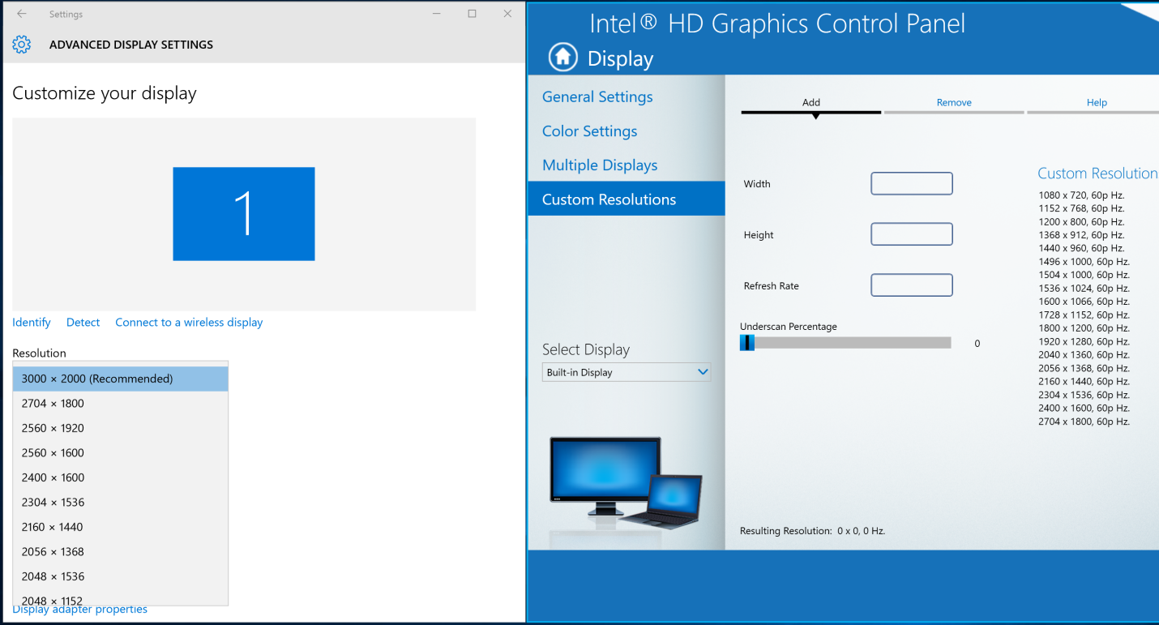This screenshot has width=1159, height=625.
Task: Click the Settings gear icon
Action: coord(22,45)
